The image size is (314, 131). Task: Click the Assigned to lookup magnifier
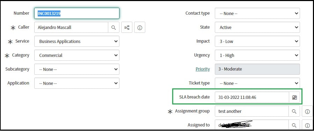coord(294,125)
